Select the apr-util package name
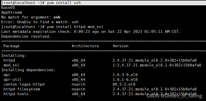The image size is (206, 101). 12,80
